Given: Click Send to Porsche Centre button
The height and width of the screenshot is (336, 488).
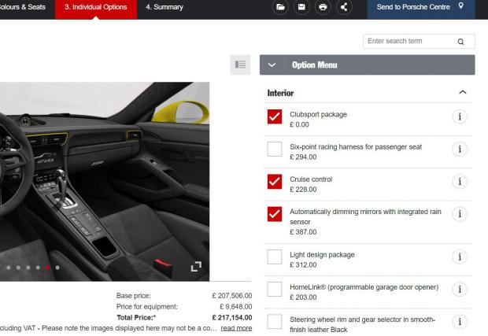Looking at the screenshot, I should click(420, 8).
